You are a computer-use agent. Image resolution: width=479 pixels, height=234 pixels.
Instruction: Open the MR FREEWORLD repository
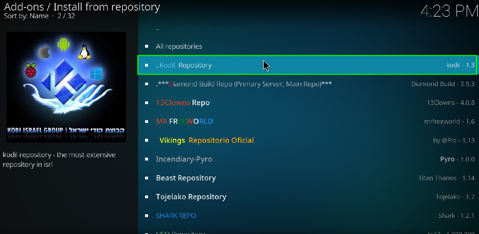(x=307, y=121)
